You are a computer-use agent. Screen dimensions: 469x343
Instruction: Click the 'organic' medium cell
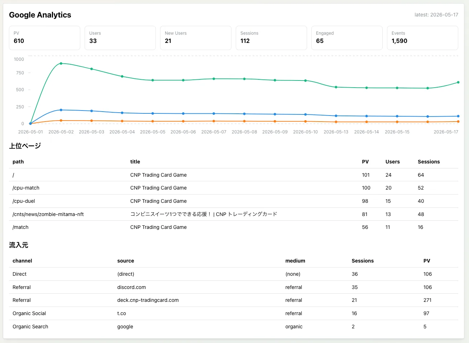(294, 327)
